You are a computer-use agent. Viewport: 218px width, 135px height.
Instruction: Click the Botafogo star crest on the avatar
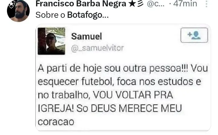(11, 5)
